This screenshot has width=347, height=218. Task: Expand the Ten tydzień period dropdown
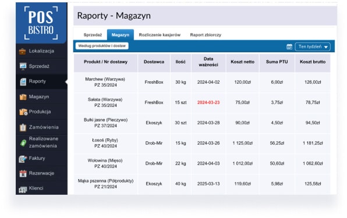[x=313, y=47]
